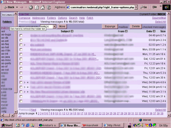Click the folder list horizontal scrollbar
Viewport: 171px width, 128px height.
coord(8,115)
